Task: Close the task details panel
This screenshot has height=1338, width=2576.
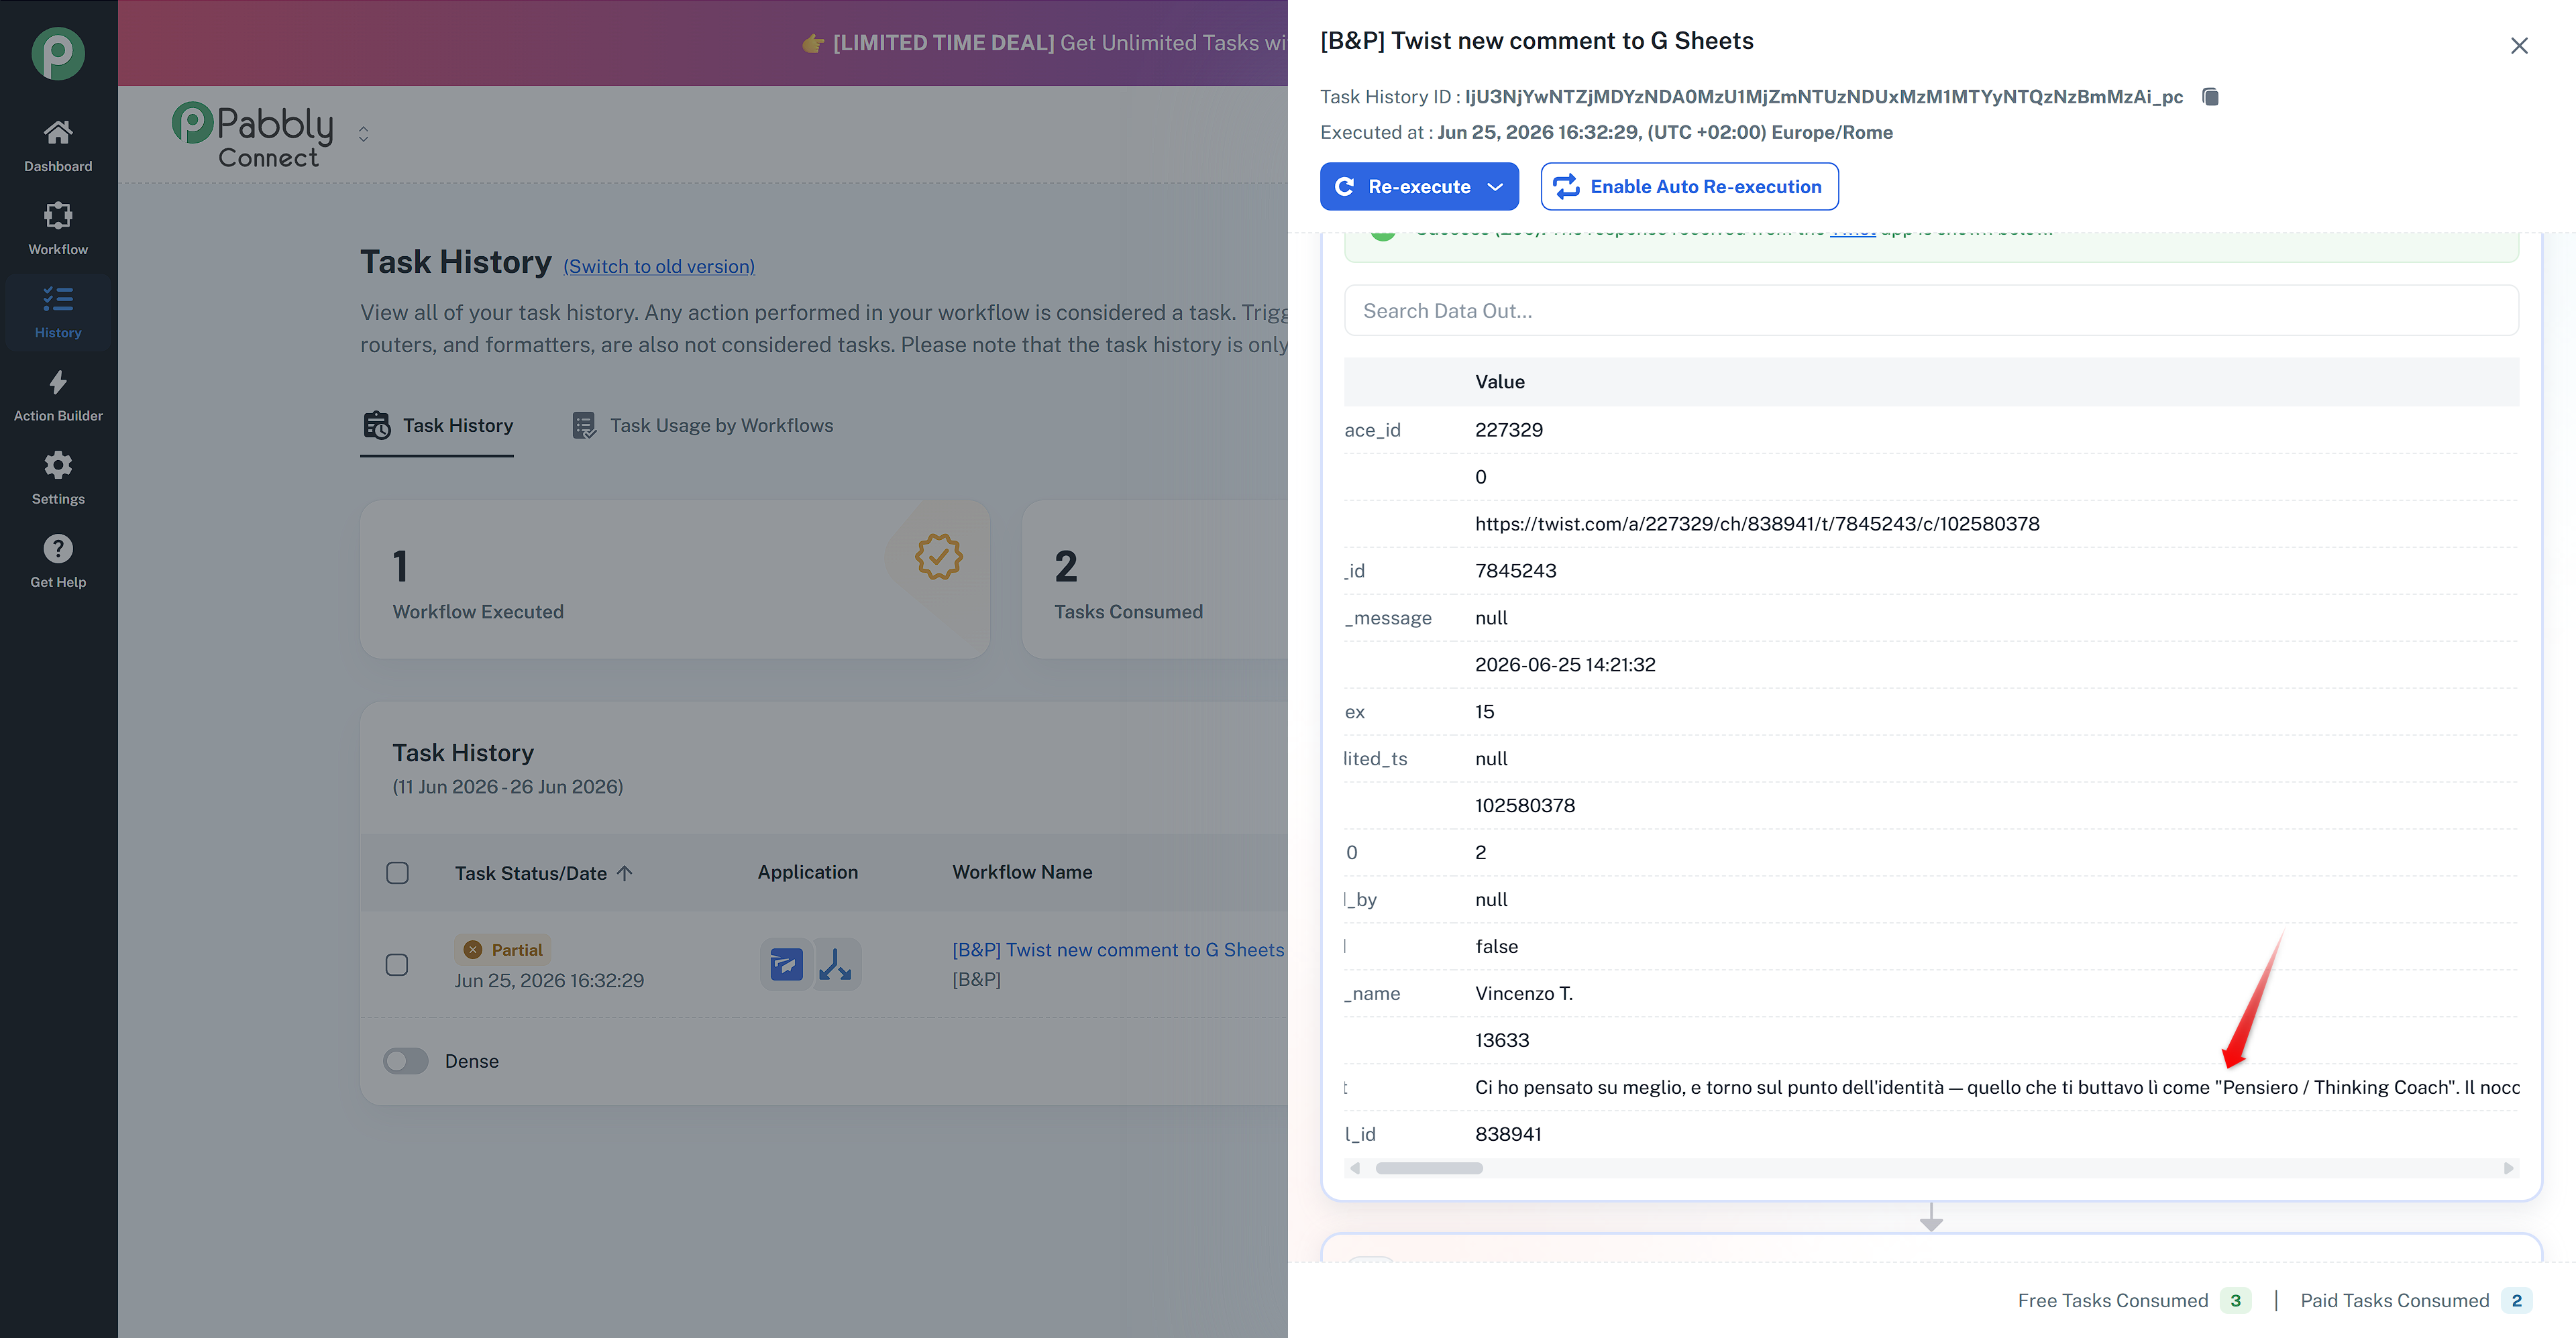Action: [2519, 46]
